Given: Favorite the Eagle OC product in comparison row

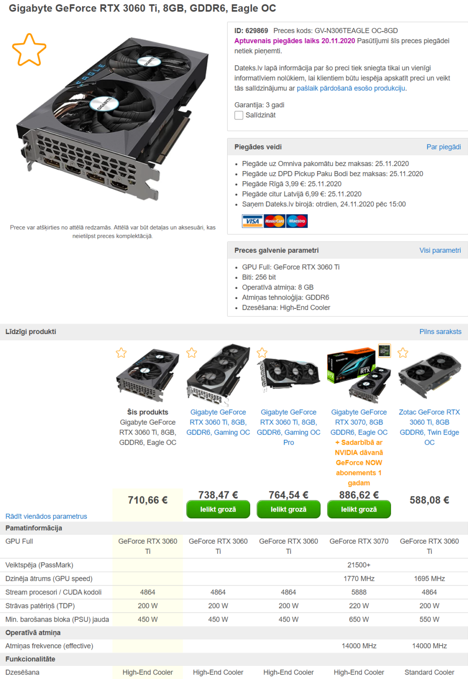Looking at the screenshot, I should pyautogui.click(x=121, y=352).
